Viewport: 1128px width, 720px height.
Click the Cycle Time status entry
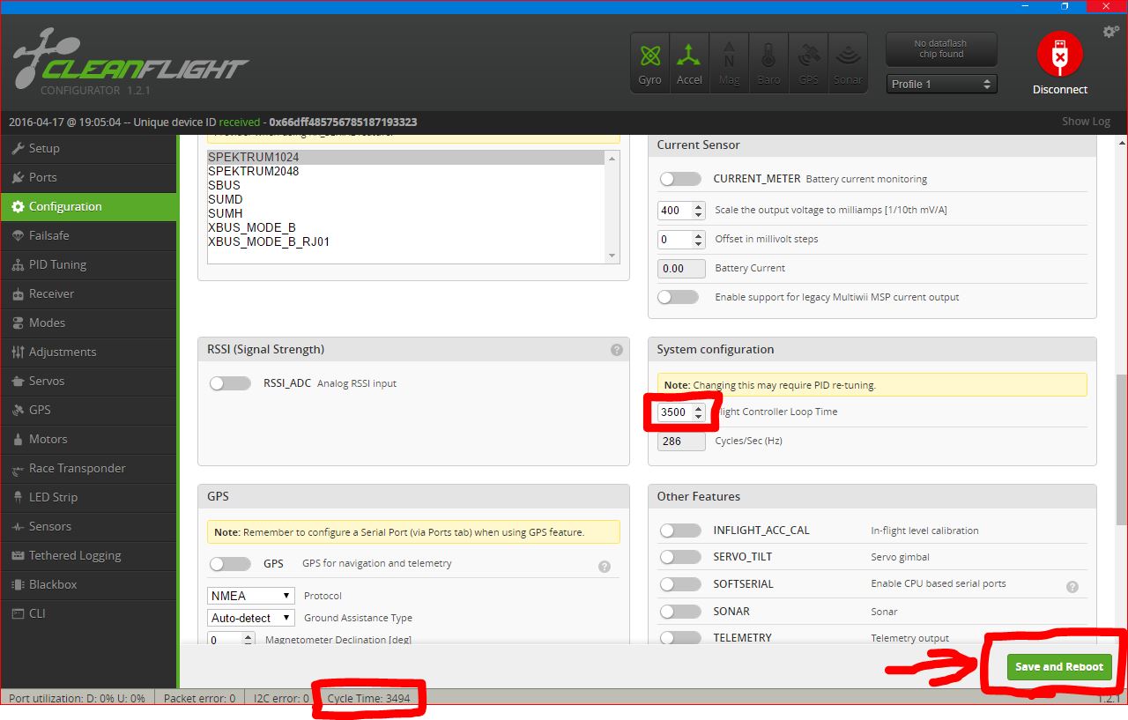[x=368, y=698]
